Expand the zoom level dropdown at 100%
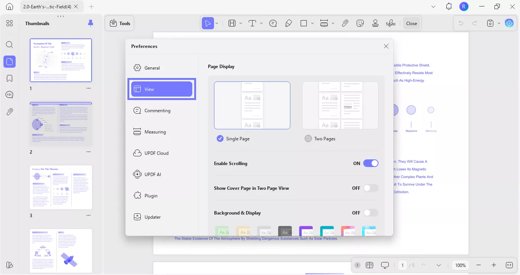520x275 pixels. (x=460, y=265)
